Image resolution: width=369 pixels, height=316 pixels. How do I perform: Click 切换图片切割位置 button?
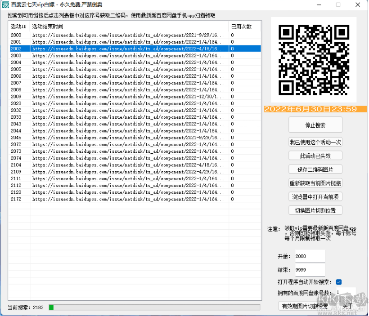tap(315, 210)
